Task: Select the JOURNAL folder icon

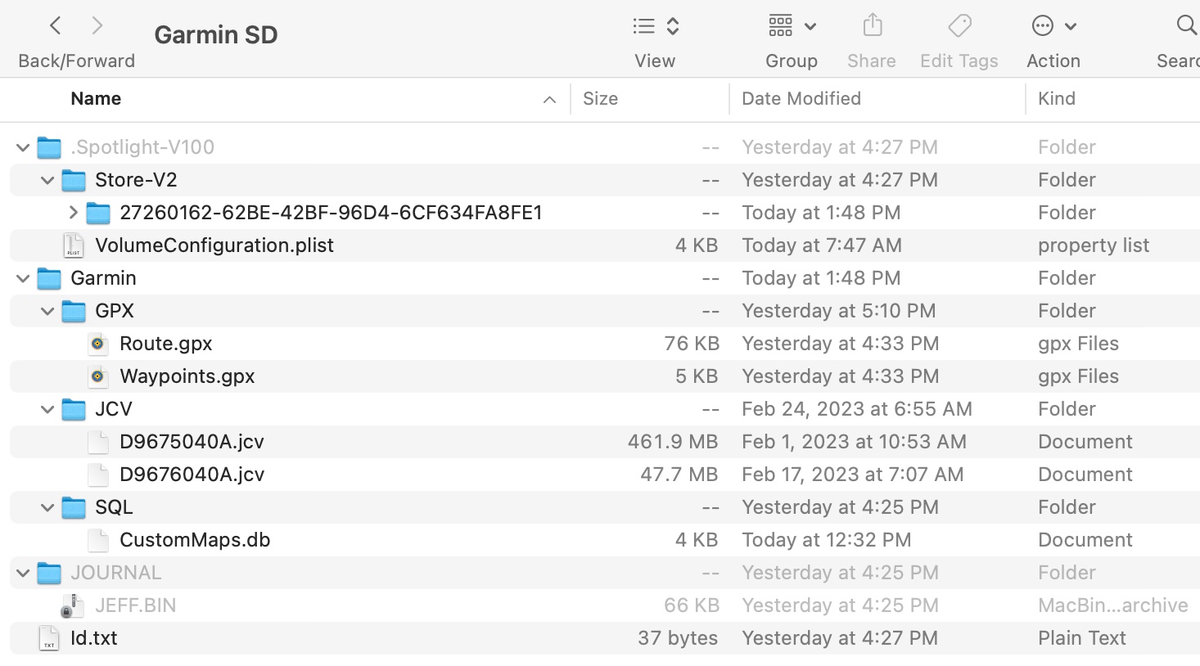Action: click(x=49, y=573)
